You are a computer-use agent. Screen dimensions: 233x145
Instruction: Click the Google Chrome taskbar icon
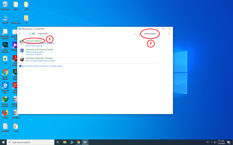(x=78, y=142)
